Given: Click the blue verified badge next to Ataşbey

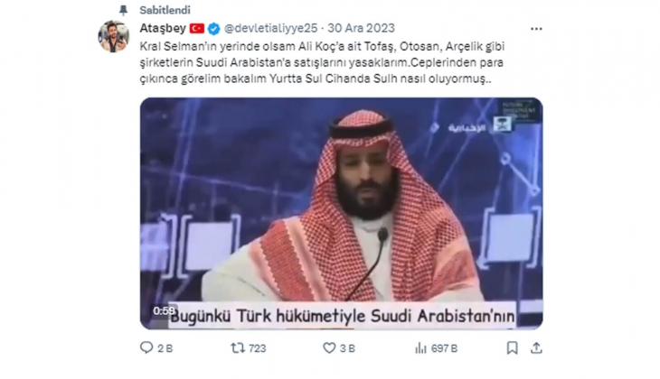Looking at the screenshot, I should click(x=214, y=29).
